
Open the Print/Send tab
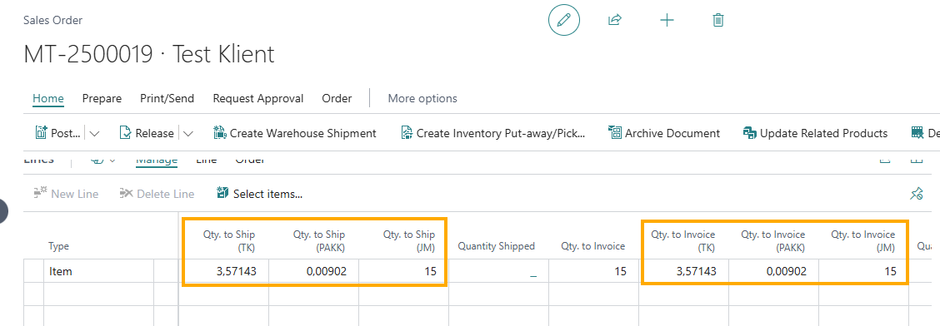point(167,99)
